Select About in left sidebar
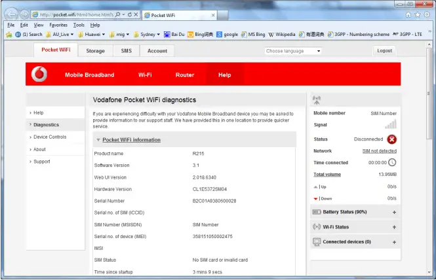Viewport: 436px width, 280px height. point(56,149)
